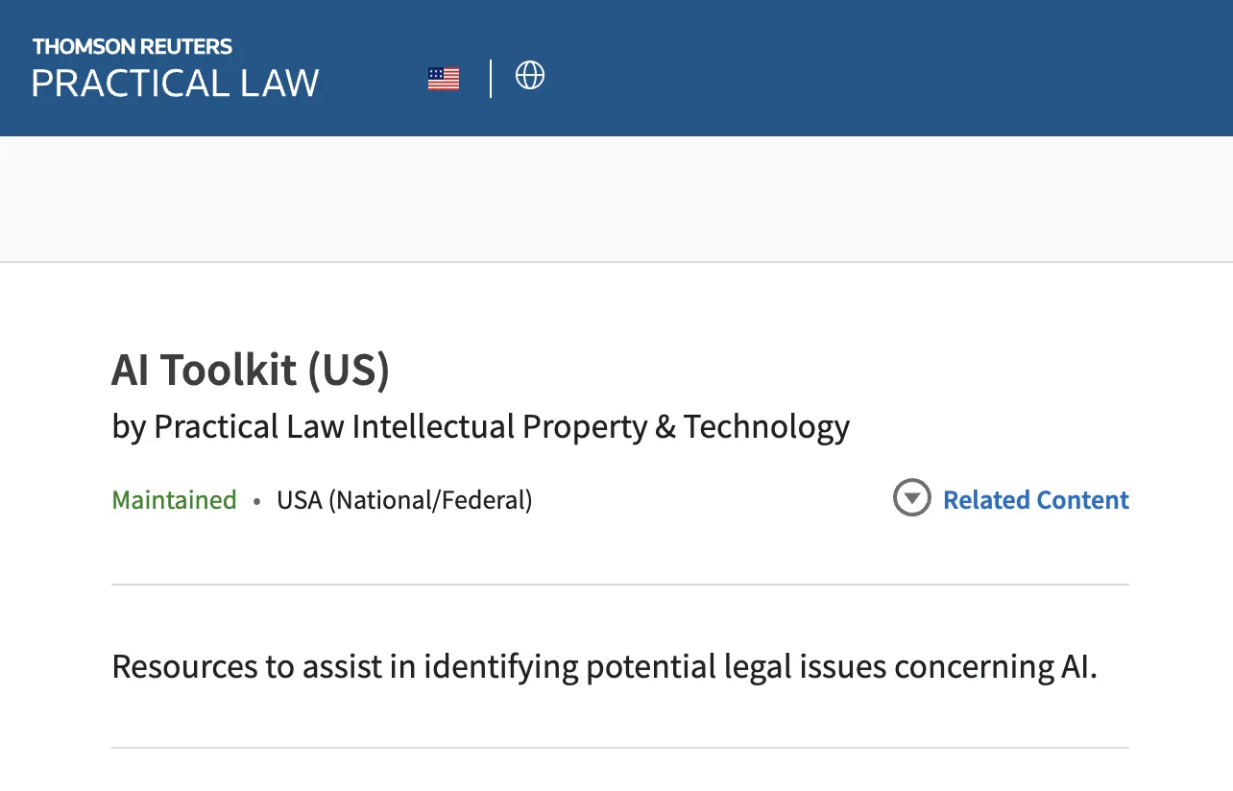Click the blank area of blue header
This screenshot has width=1233, height=791.
tap(864, 67)
